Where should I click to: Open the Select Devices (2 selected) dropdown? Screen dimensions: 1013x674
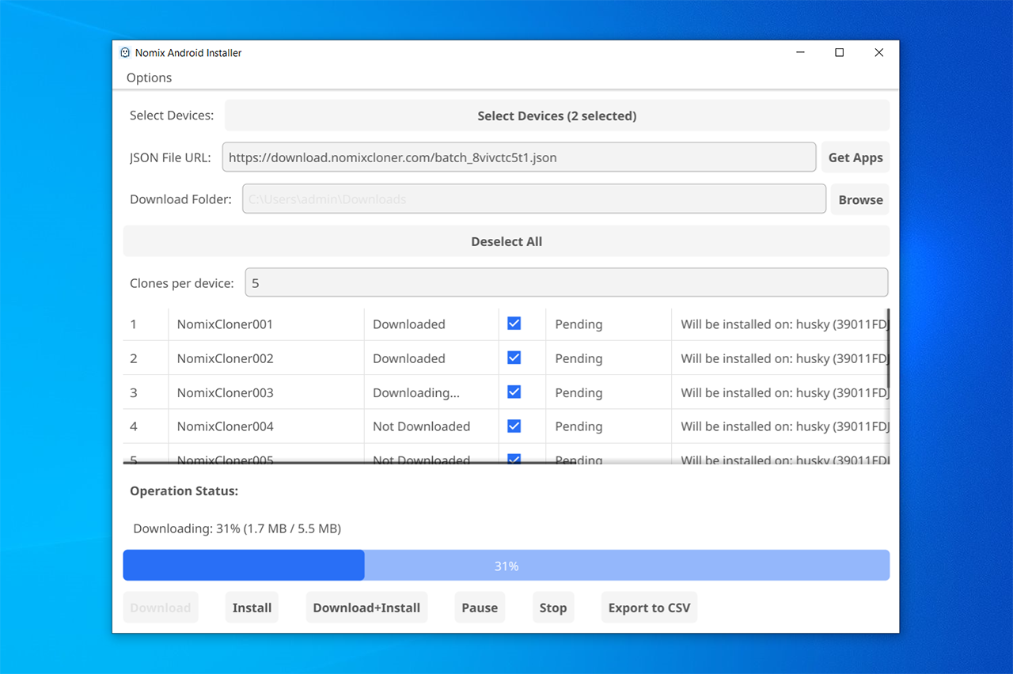[556, 115]
